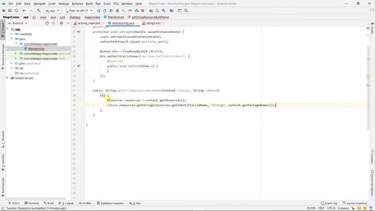Screen dimensions: 375x211
Task: Click MainActivity in the breadcrumb bar
Action: click(x=116, y=17)
